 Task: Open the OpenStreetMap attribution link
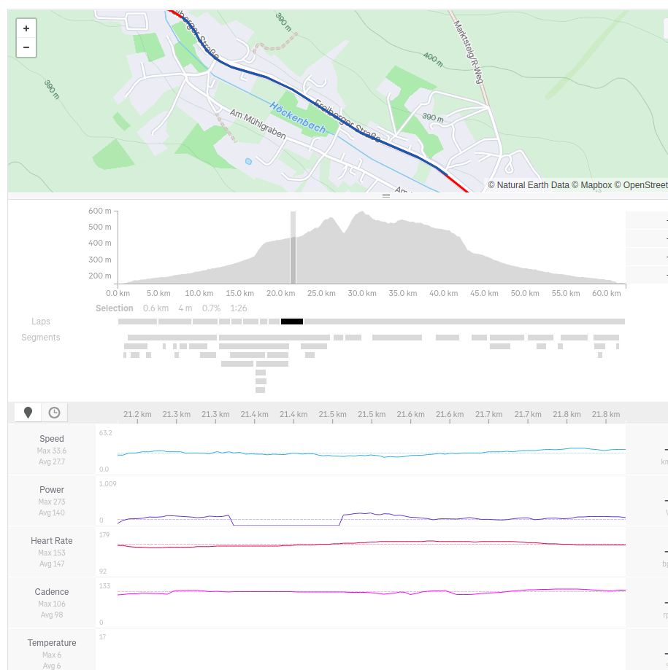[x=644, y=185]
